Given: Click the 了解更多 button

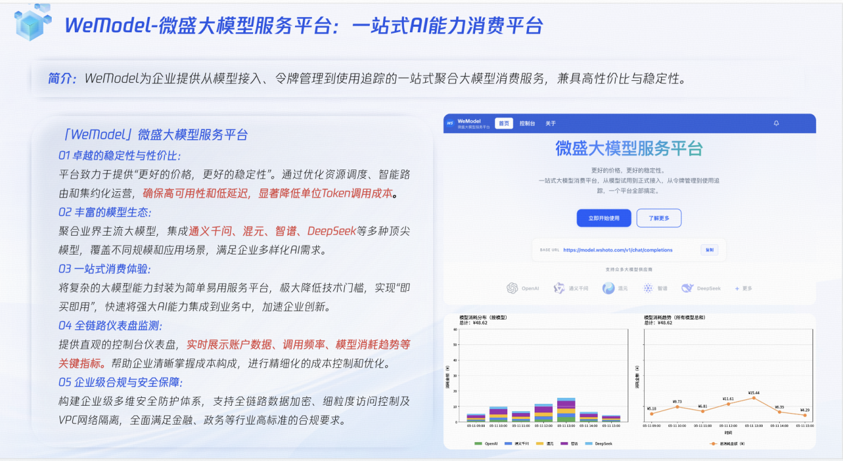Looking at the screenshot, I should point(659,218).
